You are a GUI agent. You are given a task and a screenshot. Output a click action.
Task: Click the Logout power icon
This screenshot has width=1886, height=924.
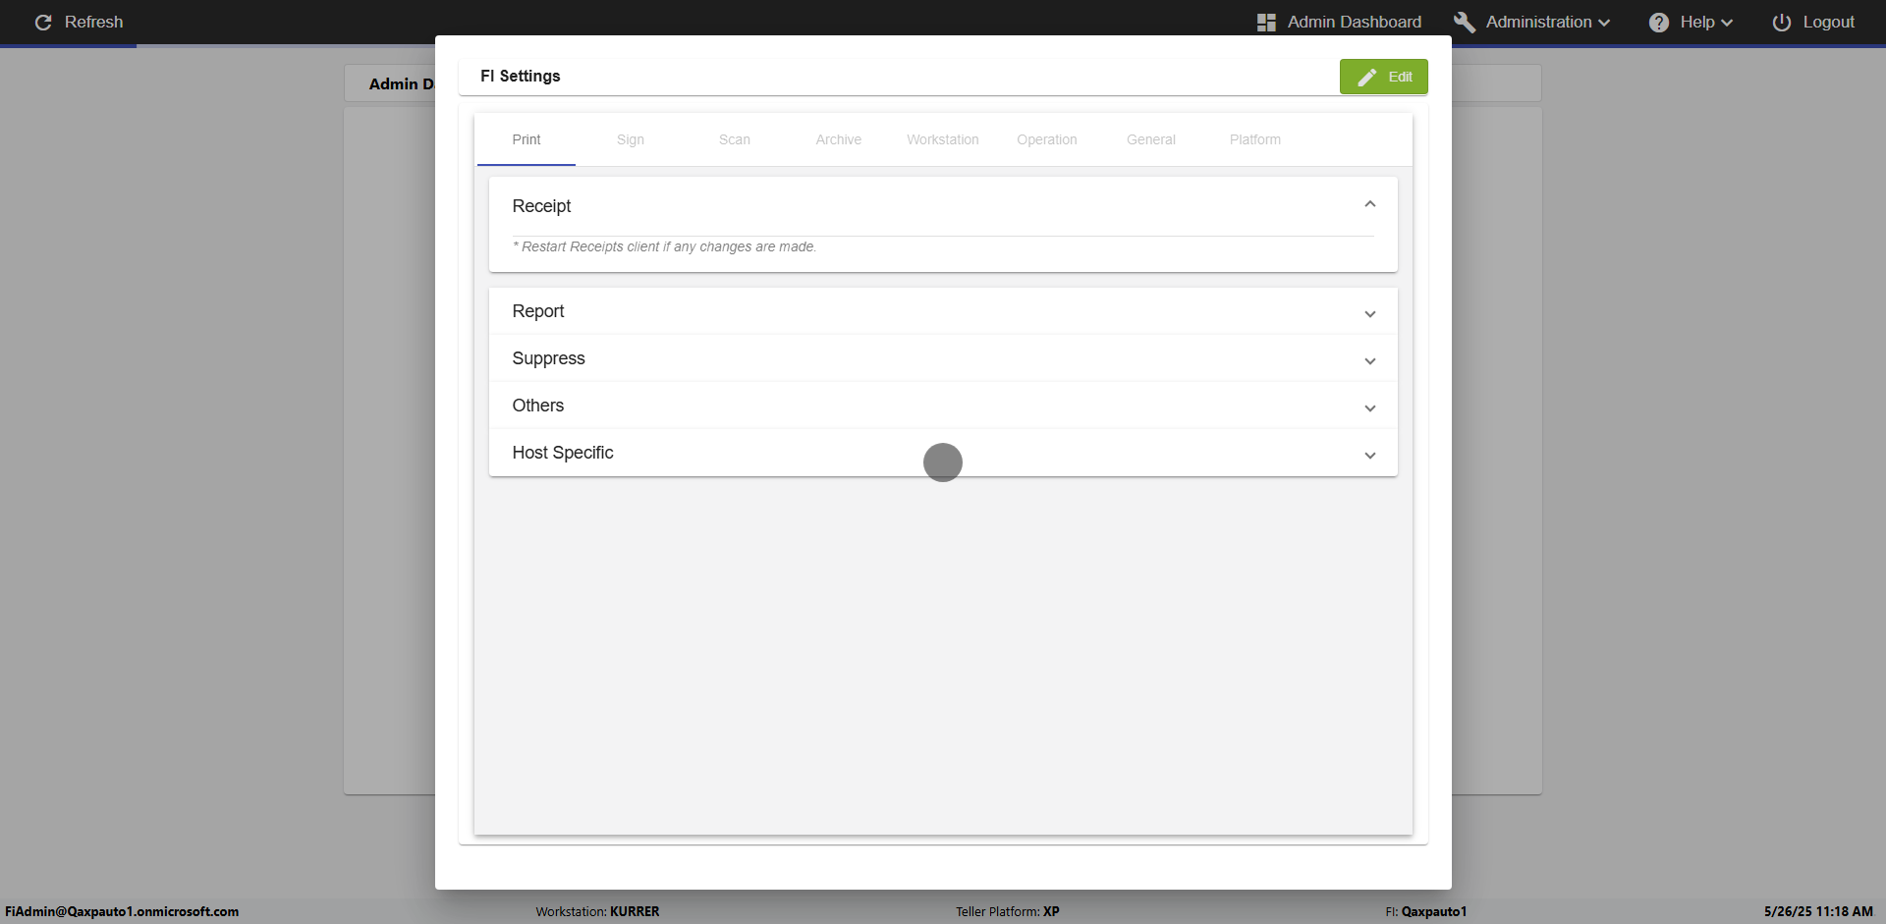coord(1782,22)
